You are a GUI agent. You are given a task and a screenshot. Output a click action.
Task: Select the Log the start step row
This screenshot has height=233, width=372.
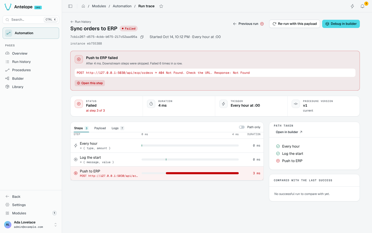tap(167, 159)
